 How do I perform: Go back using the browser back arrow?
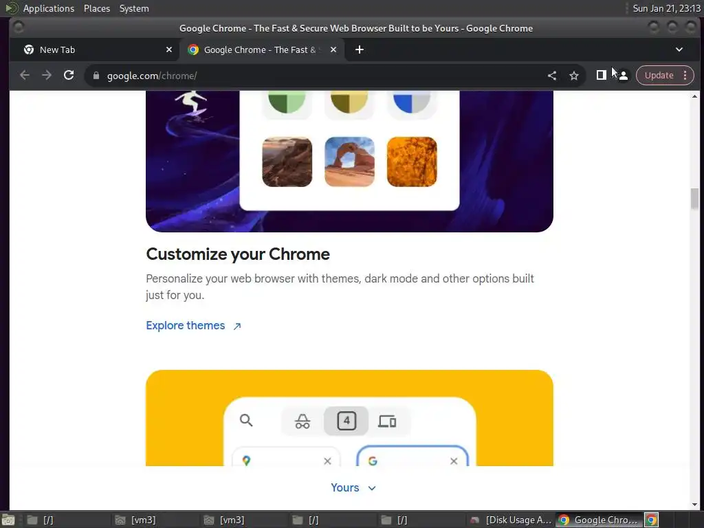(x=25, y=76)
